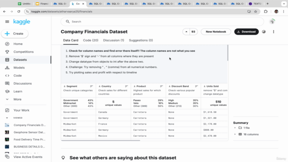Click the 93 vote count
The image size is (288, 162).
pyautogui.click(x=193, y=31)
